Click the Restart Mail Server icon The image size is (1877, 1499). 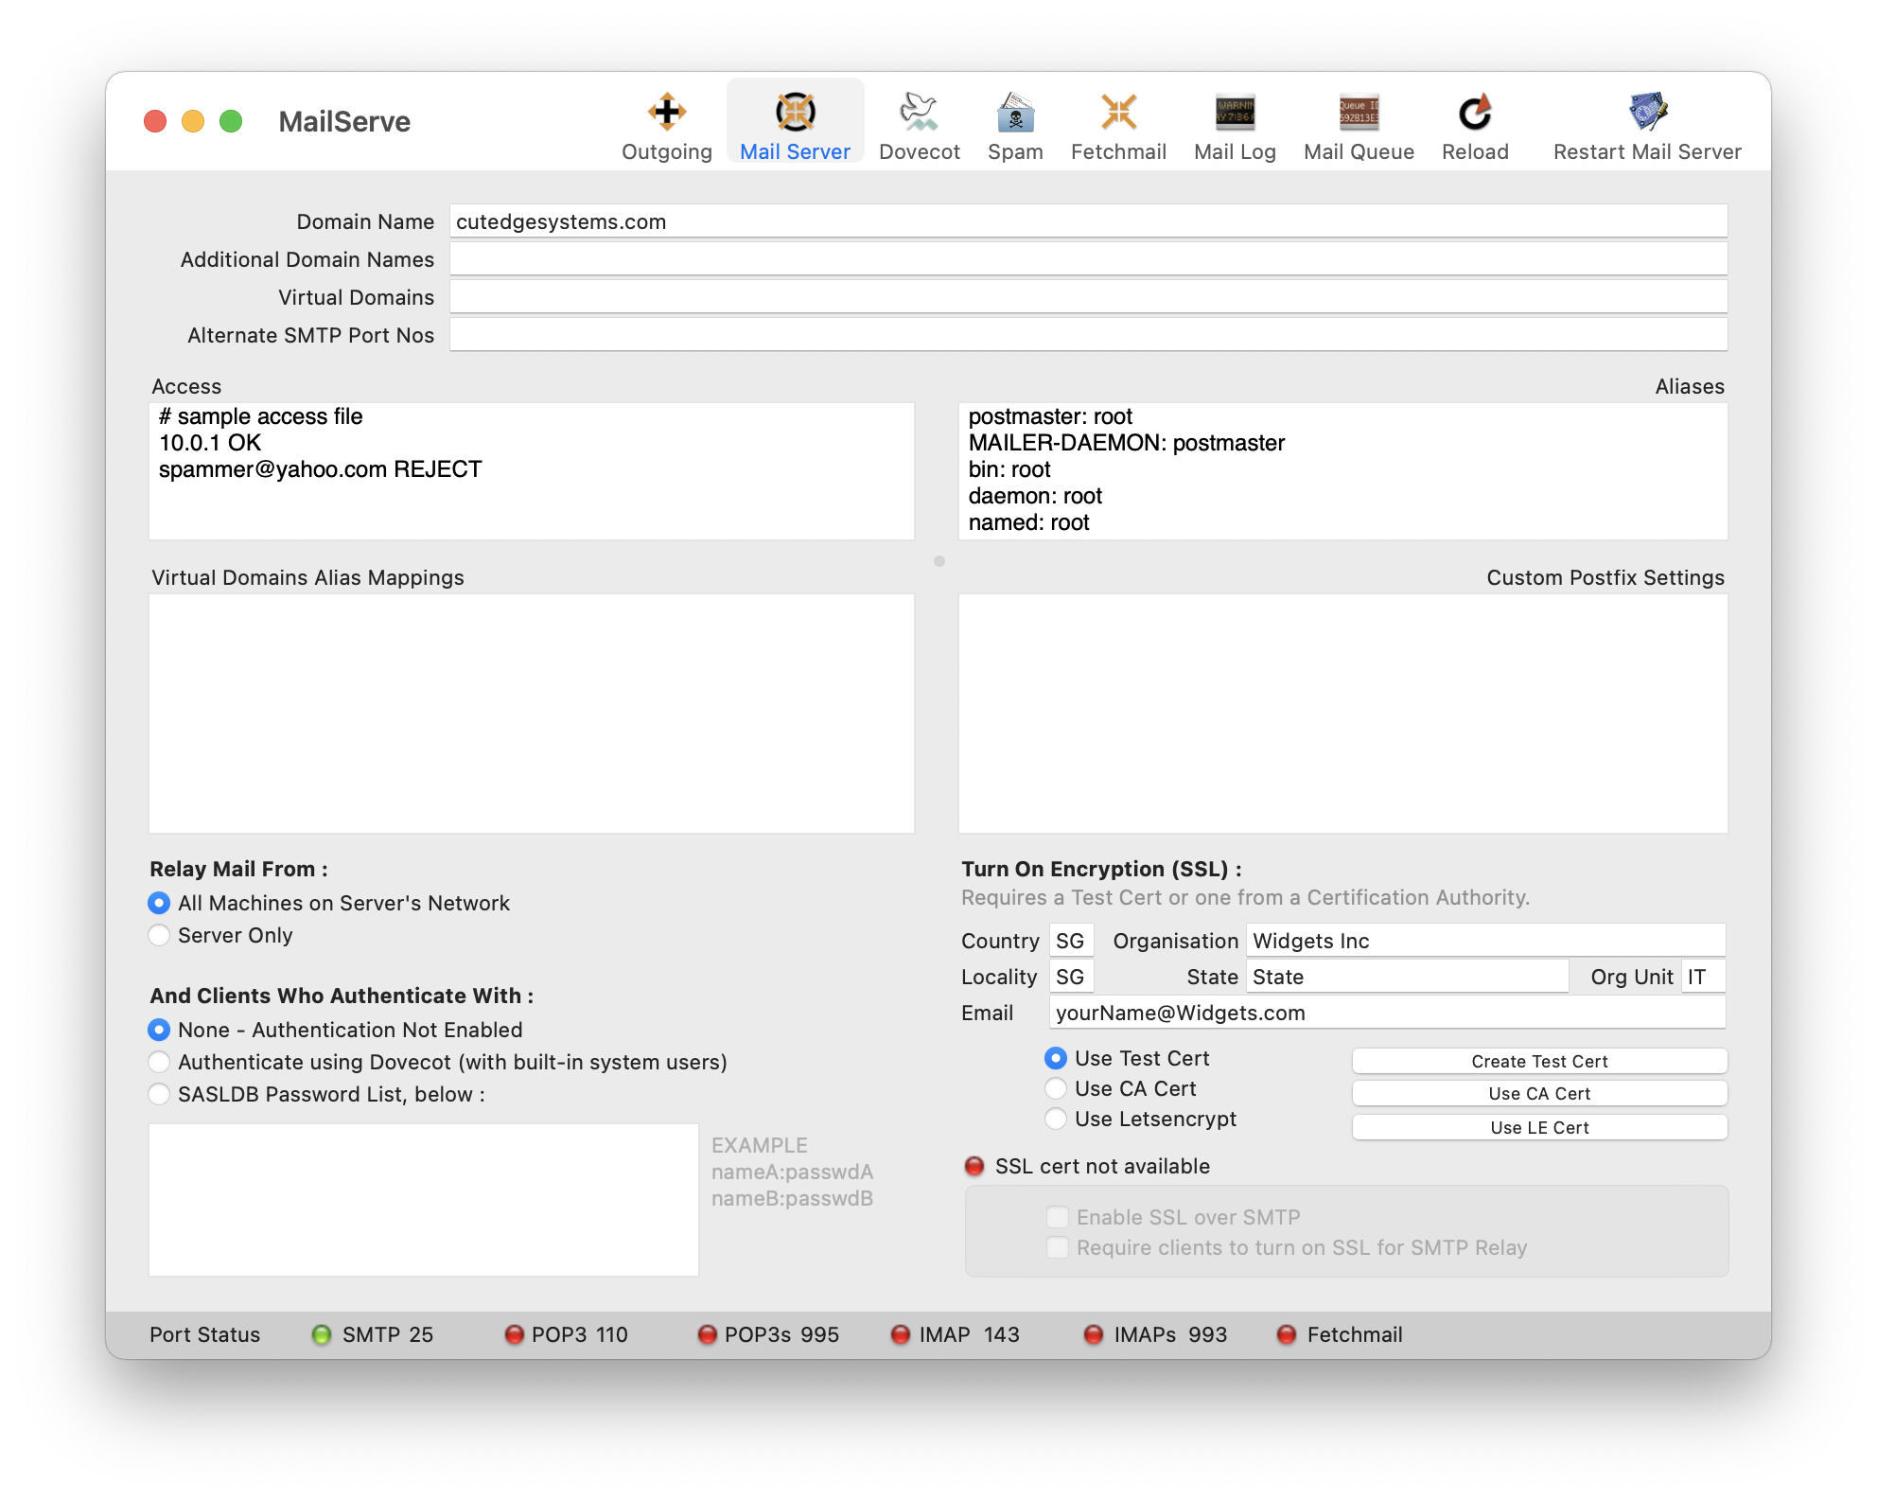[x=1647, y=113]
